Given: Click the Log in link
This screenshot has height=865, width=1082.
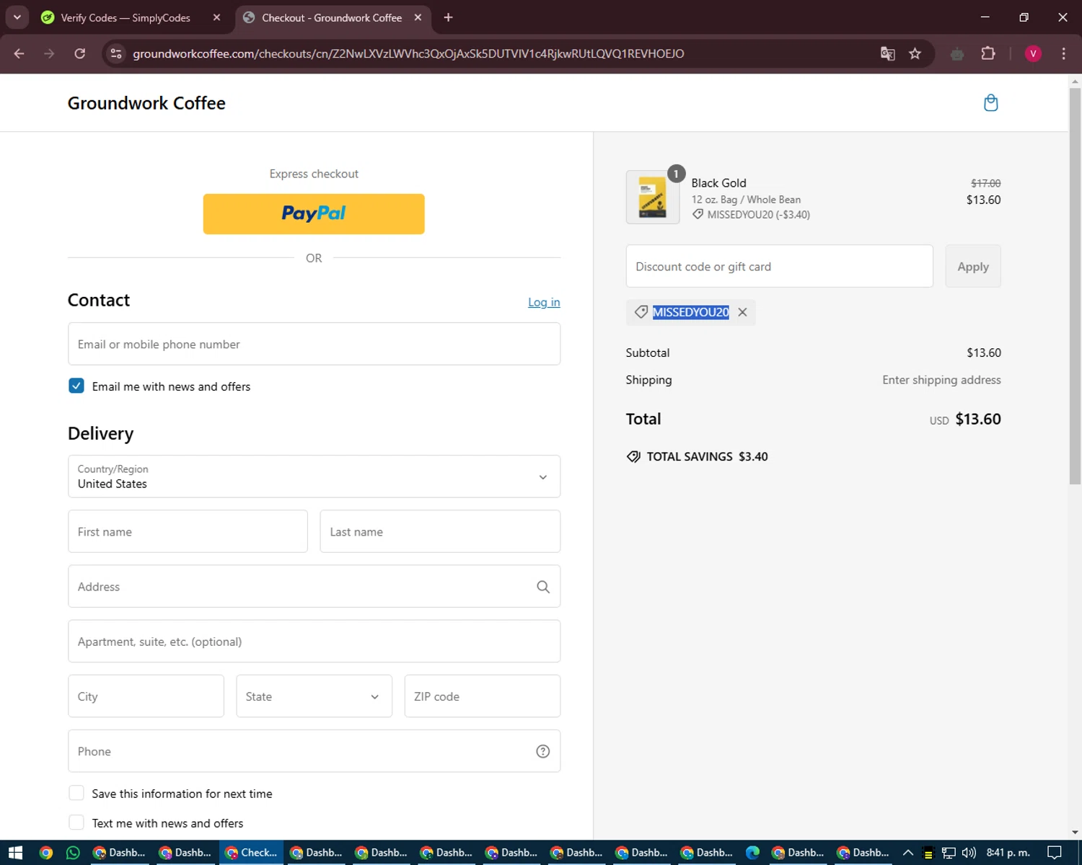Looking at the screenshot, I should (x=544, y=302).
